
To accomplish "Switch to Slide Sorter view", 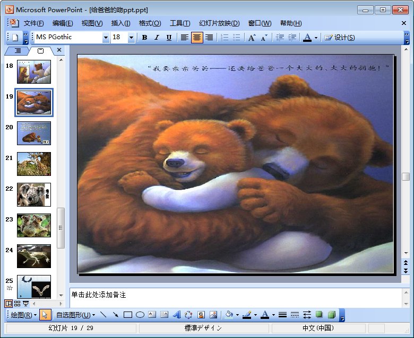I will pyautogui.click(x=17, y=304).
